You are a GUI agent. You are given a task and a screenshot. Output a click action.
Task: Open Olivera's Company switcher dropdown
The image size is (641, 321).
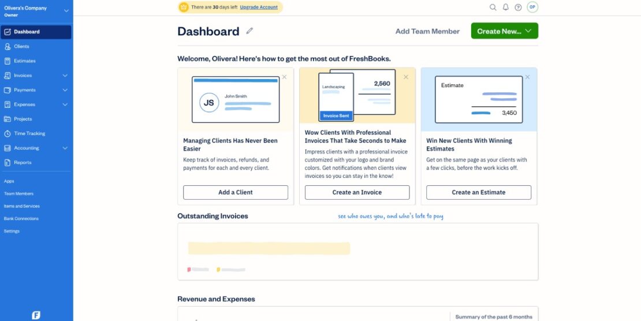tap(66, 11)
